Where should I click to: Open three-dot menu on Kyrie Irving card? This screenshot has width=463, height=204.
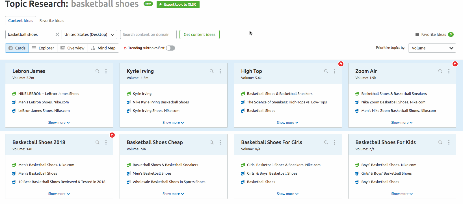[220, 71]
